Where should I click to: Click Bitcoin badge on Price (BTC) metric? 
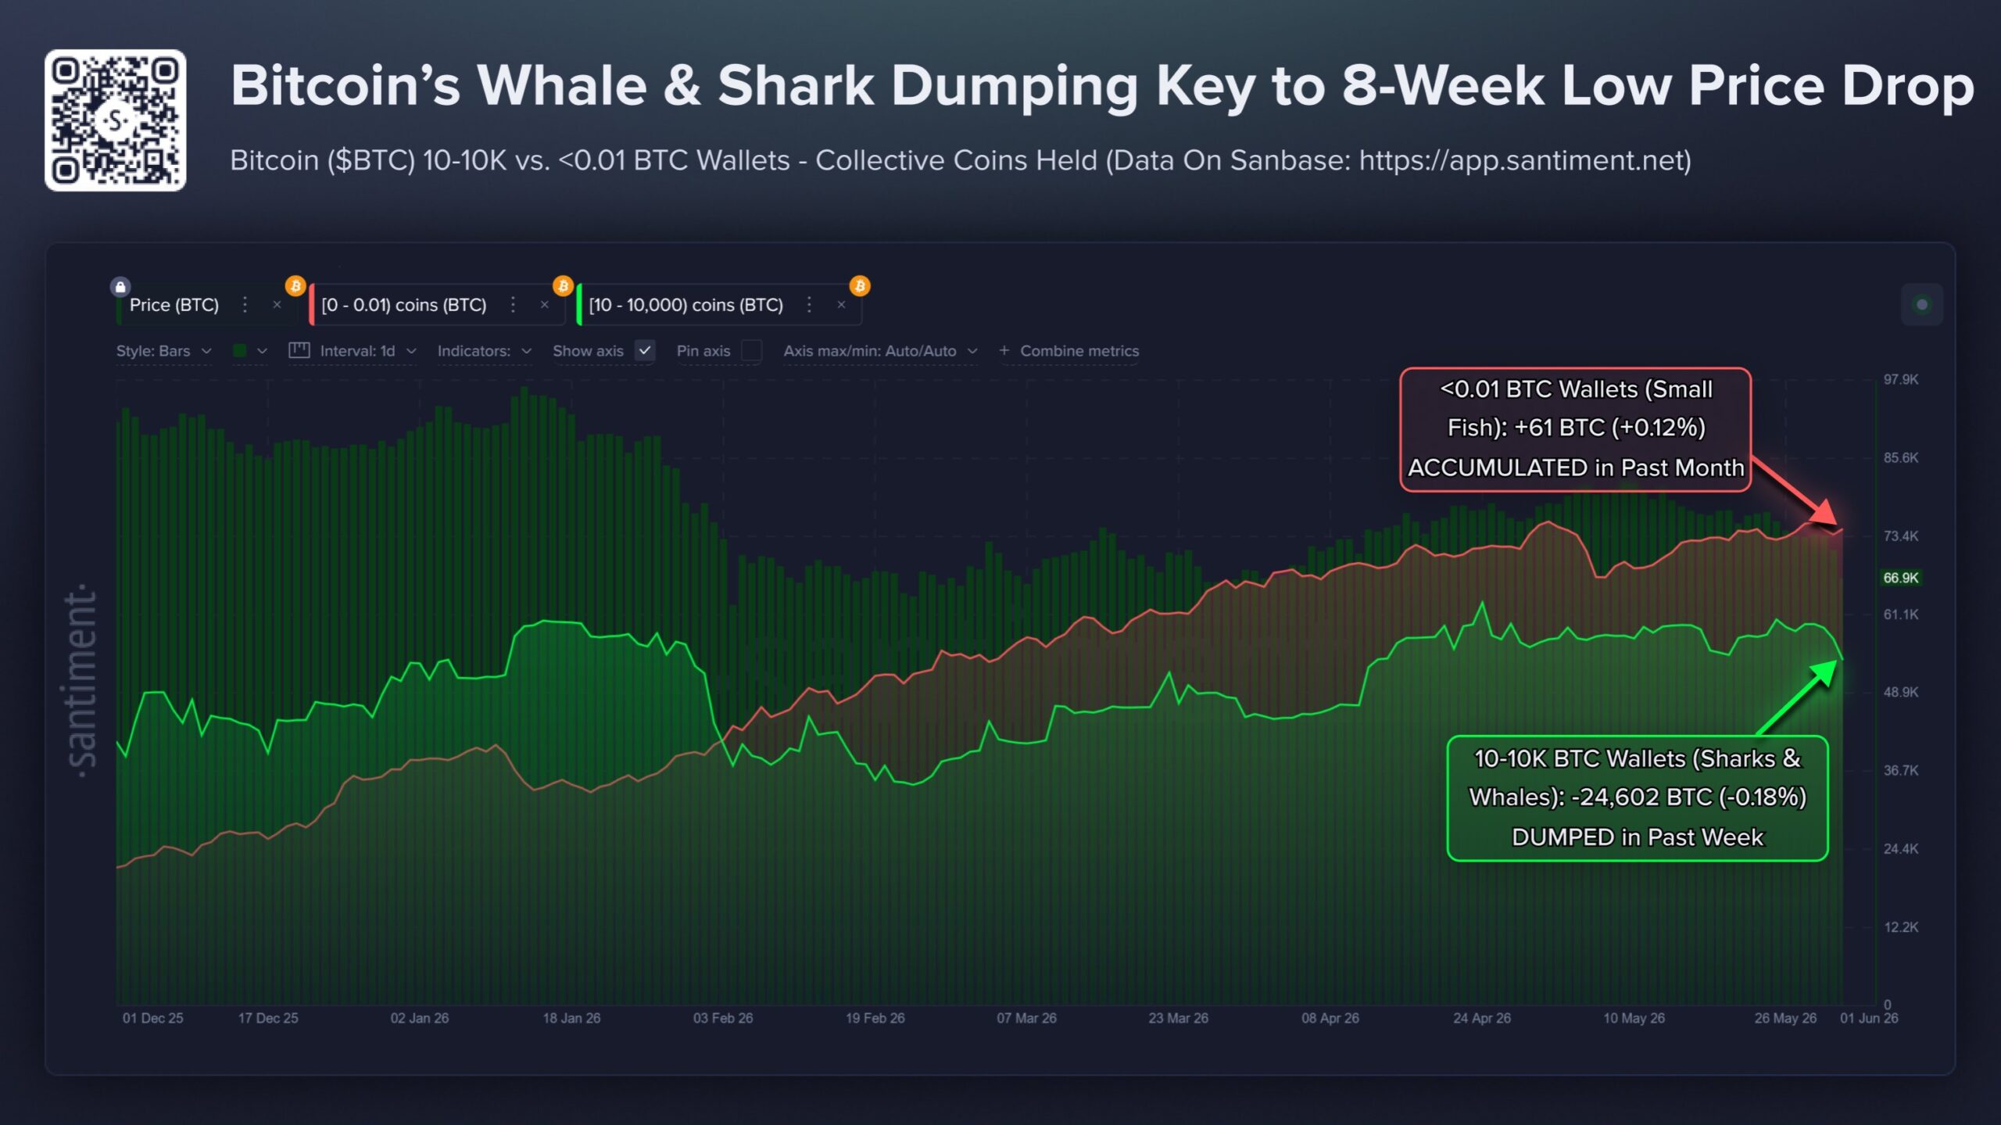point(295,286)
